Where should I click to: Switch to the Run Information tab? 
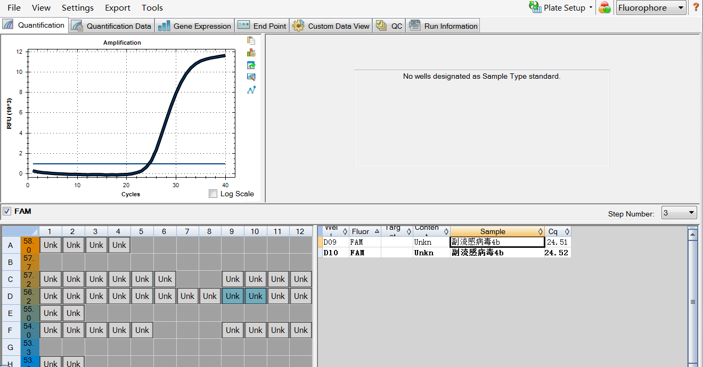443,26
